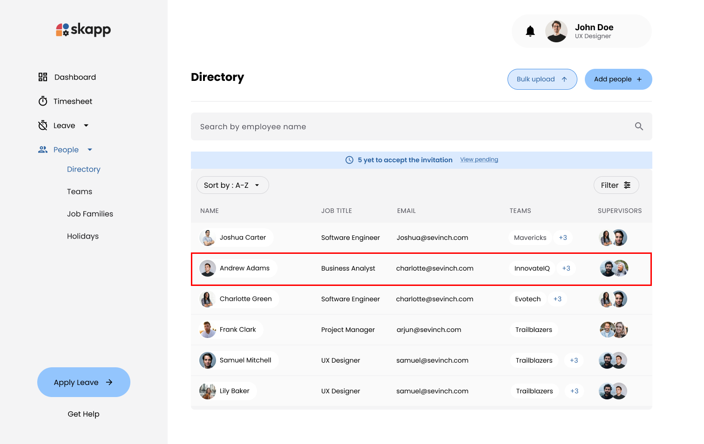This screenshot has width=704, height=444.
Task: Click the skapp logo
Action: (x=83, y=29)
